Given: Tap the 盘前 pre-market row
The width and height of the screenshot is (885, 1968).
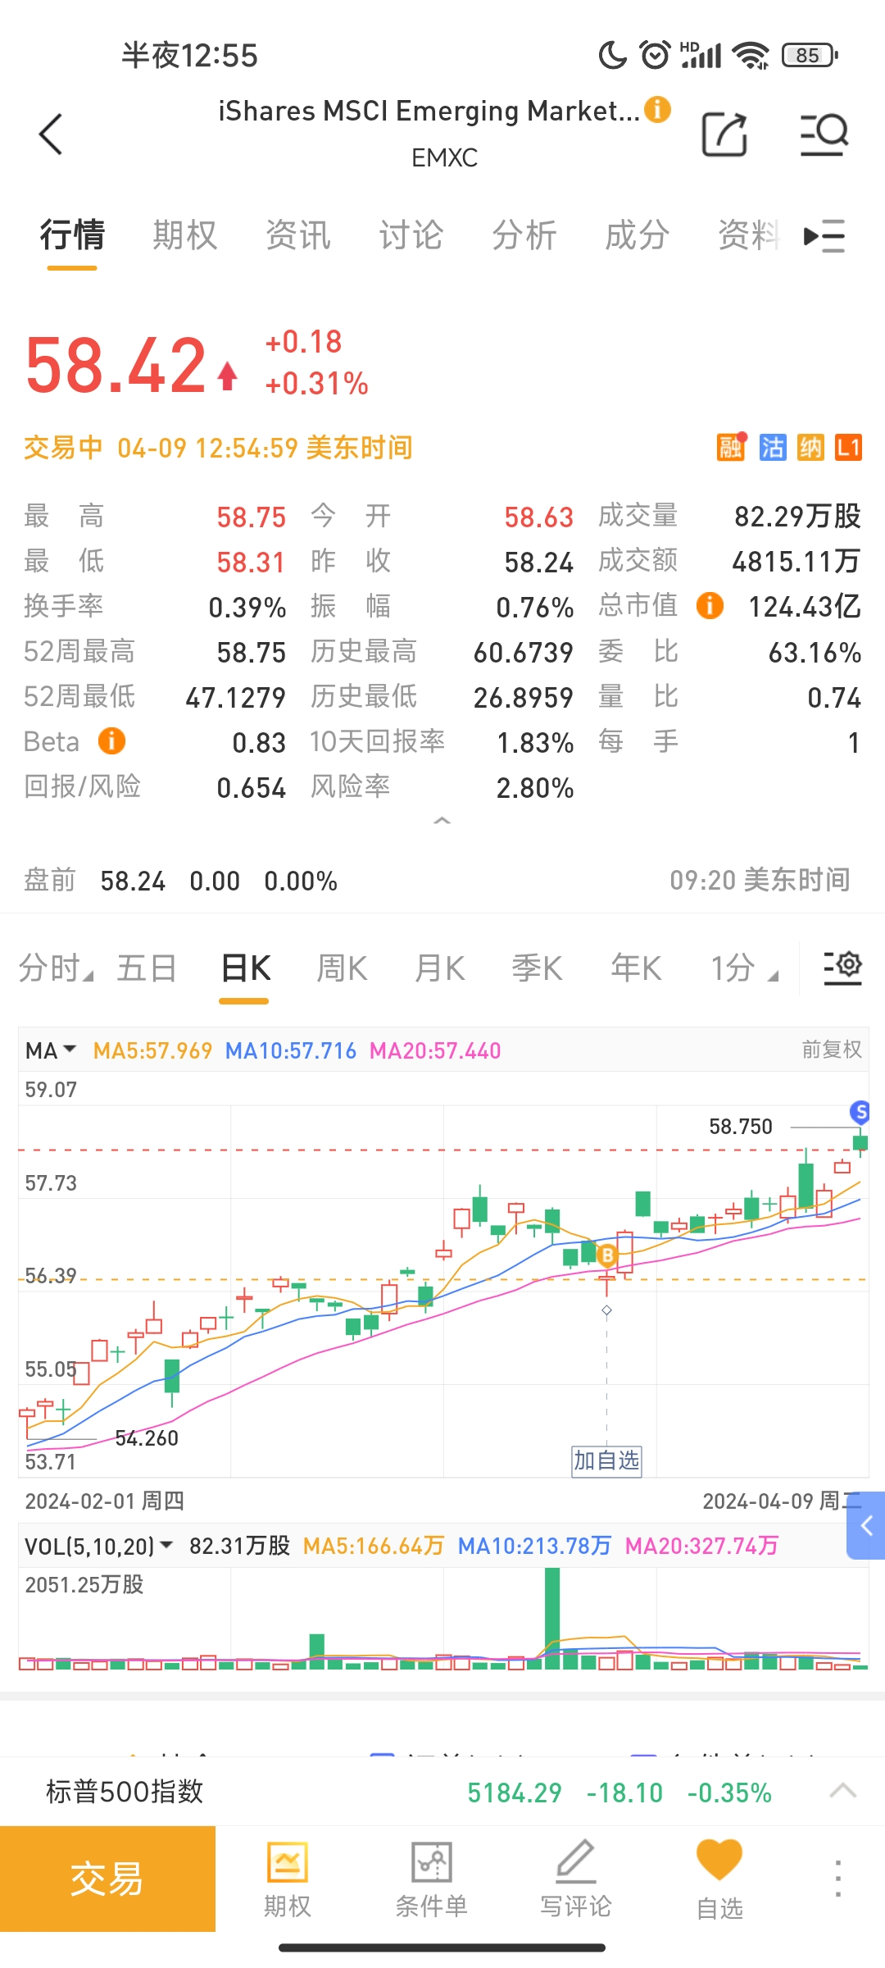Looking at the screenshot, I should (442, 881).
